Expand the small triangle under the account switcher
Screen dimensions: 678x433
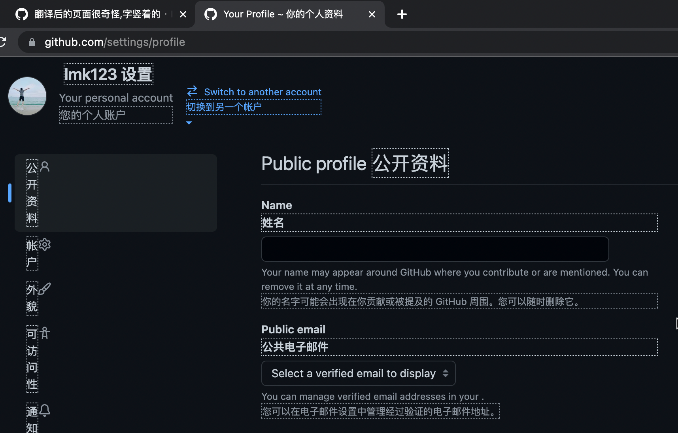coord(189,123)
